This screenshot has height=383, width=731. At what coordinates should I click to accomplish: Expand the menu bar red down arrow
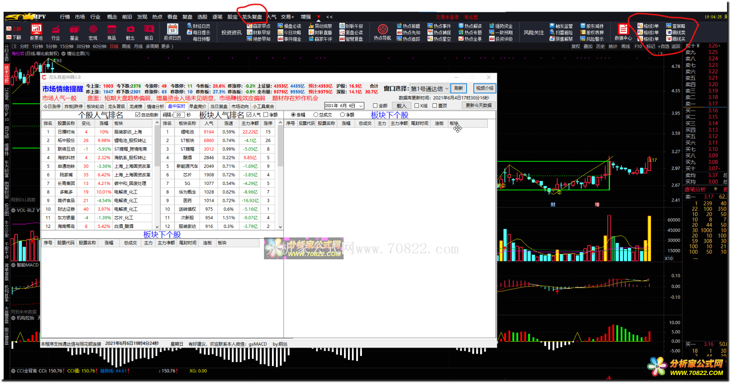click(x=319, y=17)
